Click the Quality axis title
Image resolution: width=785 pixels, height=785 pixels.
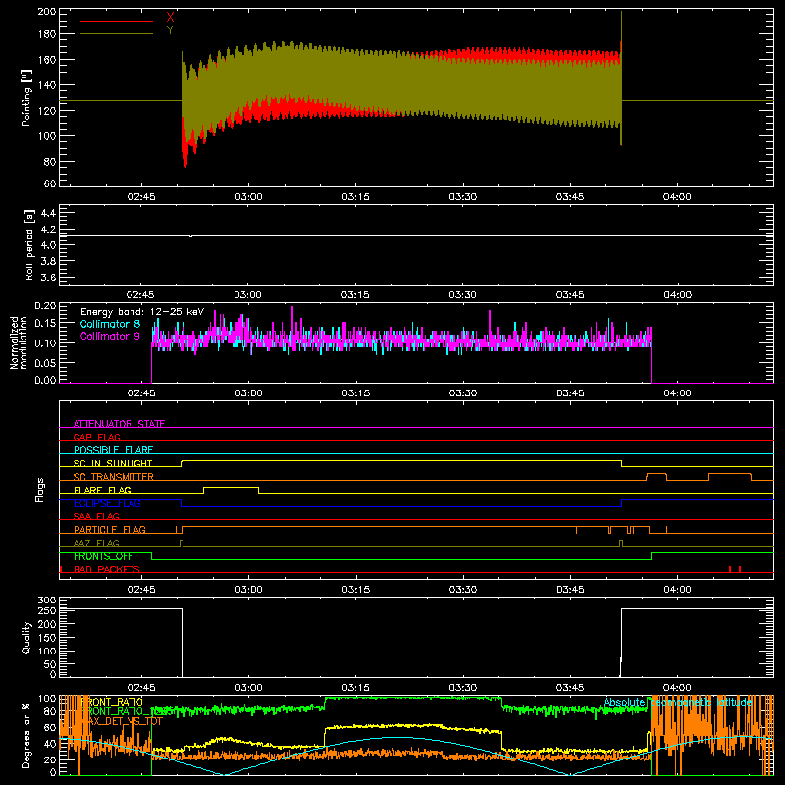(26, 637)
